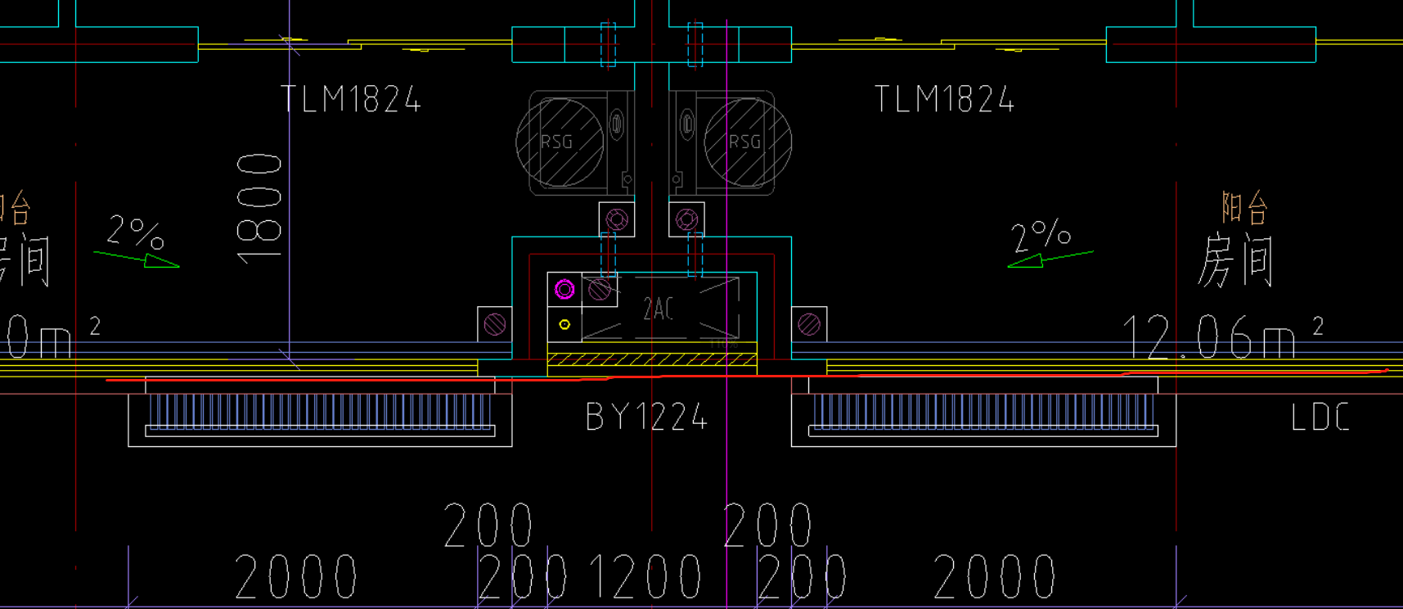
Task: Select the left TLM1824 door label
Action: coord(351,99)
